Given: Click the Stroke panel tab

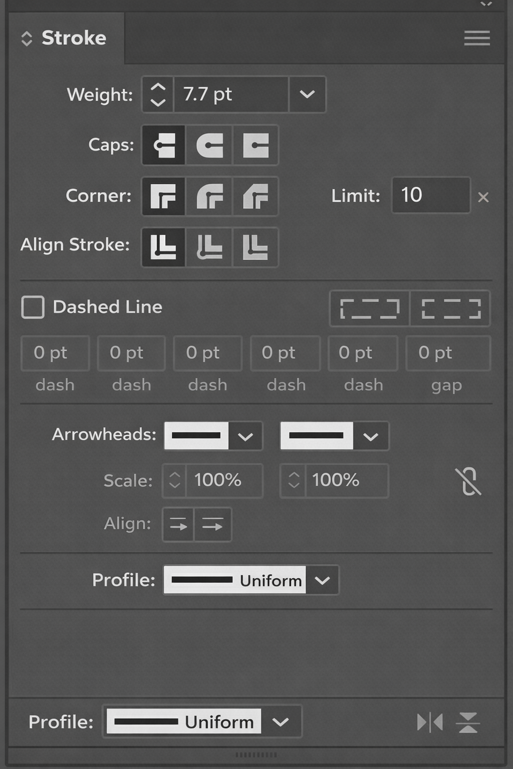Looking at the screenshot, I should coord(73,38).
